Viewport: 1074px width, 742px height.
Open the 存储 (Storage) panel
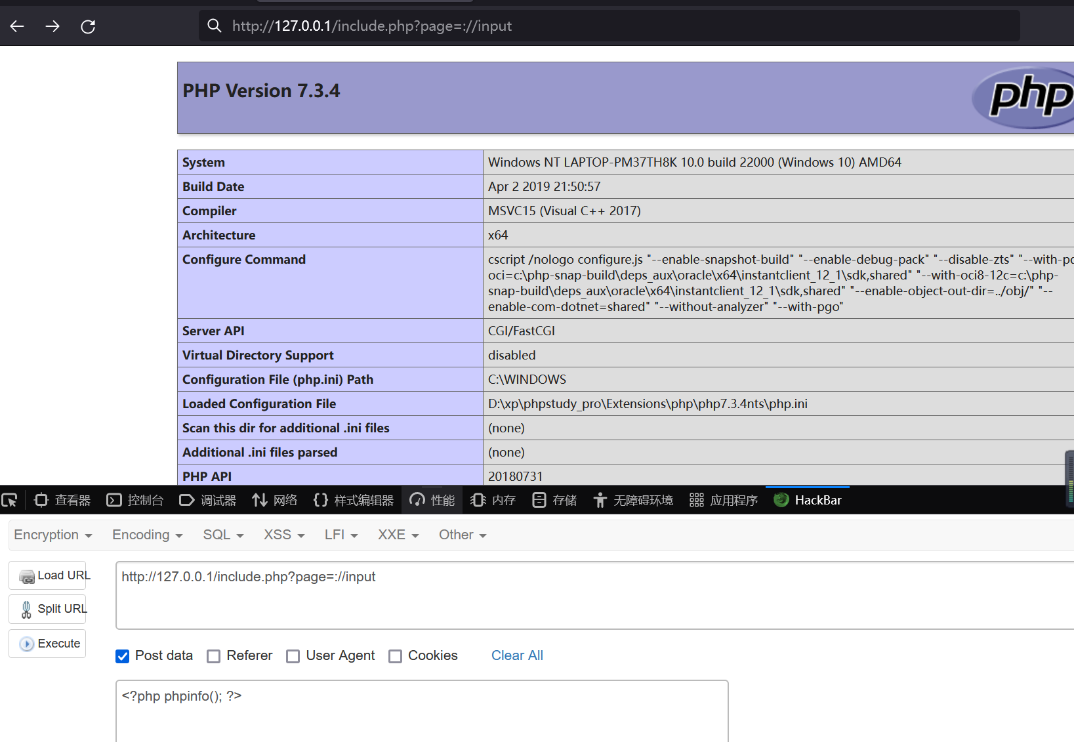click(554, 500)
